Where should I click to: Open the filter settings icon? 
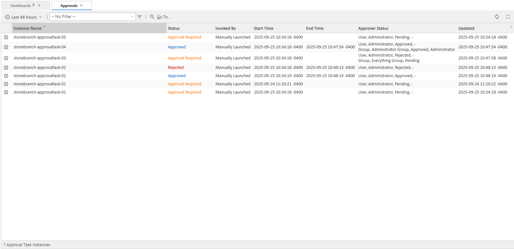140,17
